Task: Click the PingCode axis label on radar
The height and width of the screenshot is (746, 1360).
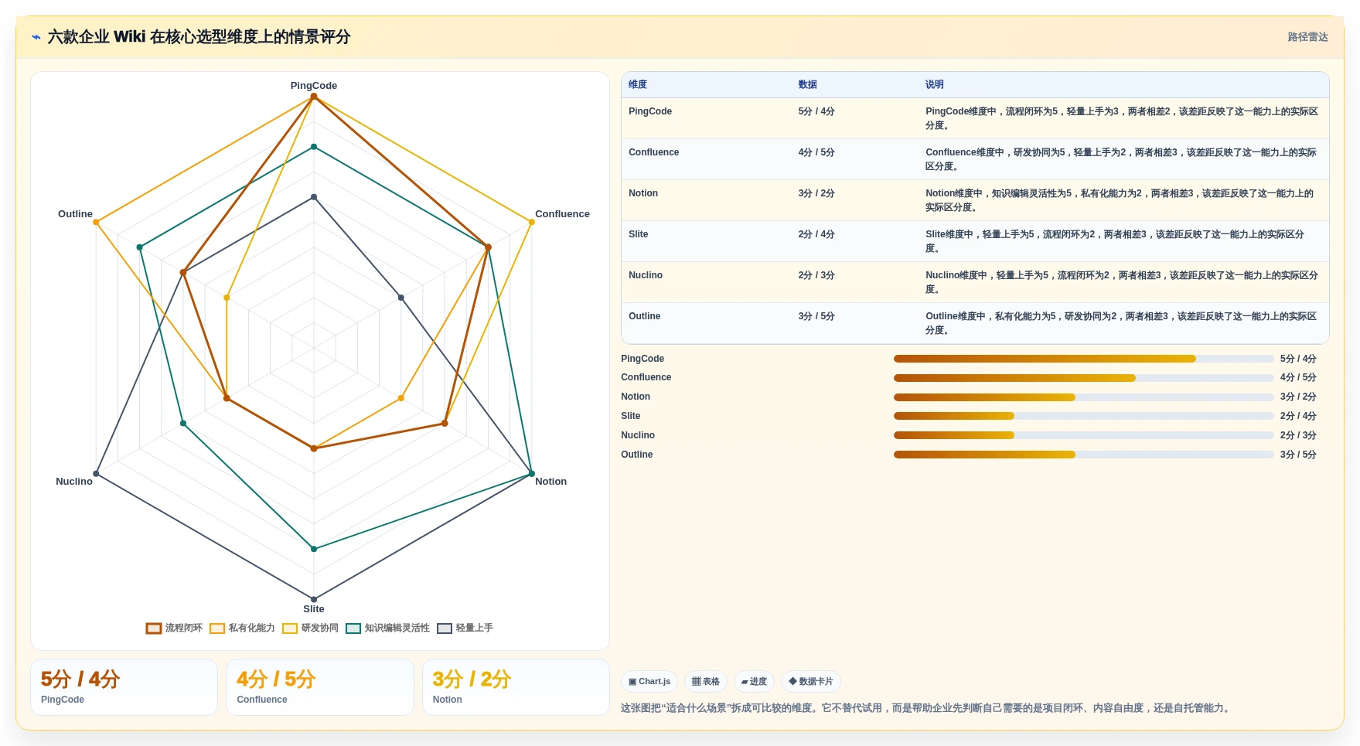Action: (x=314, y=86)
